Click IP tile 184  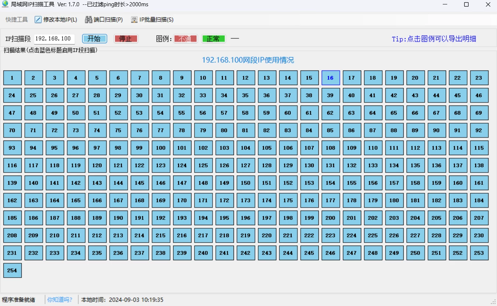point(479,200)
